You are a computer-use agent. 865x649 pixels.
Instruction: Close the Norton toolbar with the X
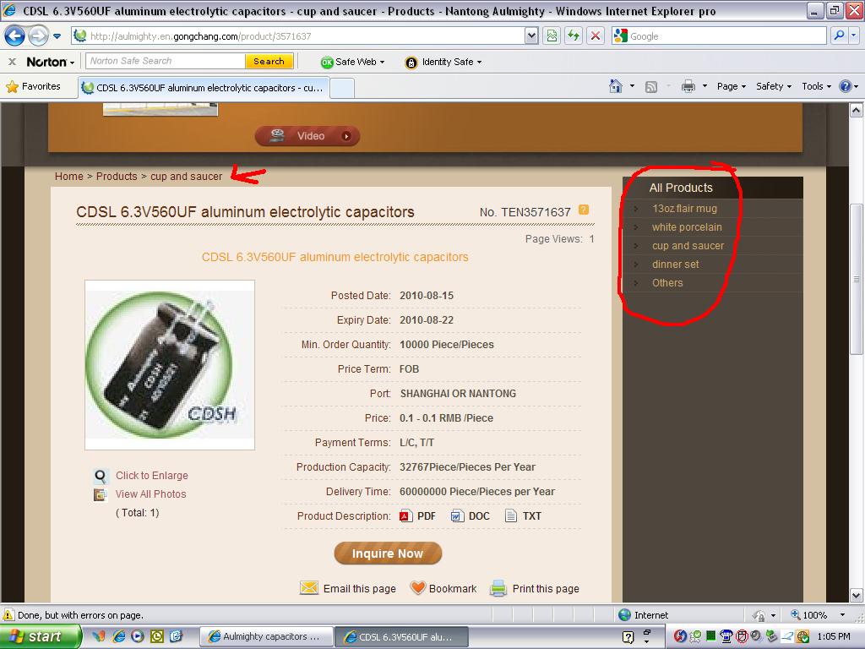[x=12, y=62]
